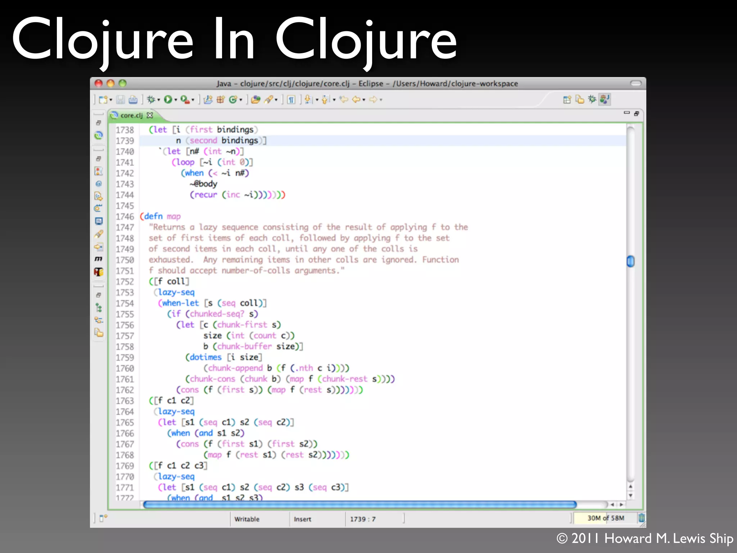Click the Last Edit Location icon
The image size is (737, 553).
pyautogui.click(x=344, y=99)
